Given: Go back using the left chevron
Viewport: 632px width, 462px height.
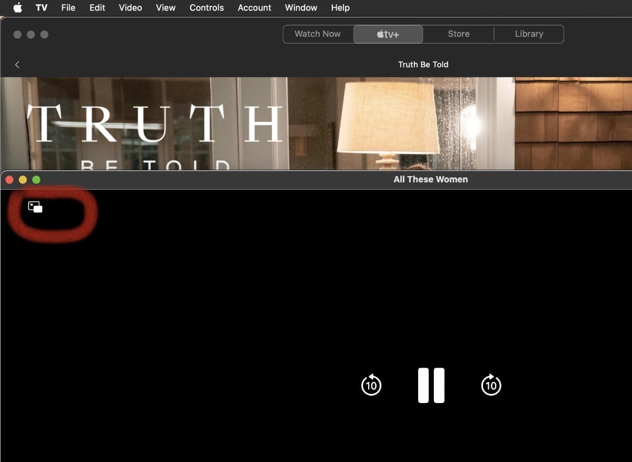Looking at the screenshot, I should coord(17,65).
